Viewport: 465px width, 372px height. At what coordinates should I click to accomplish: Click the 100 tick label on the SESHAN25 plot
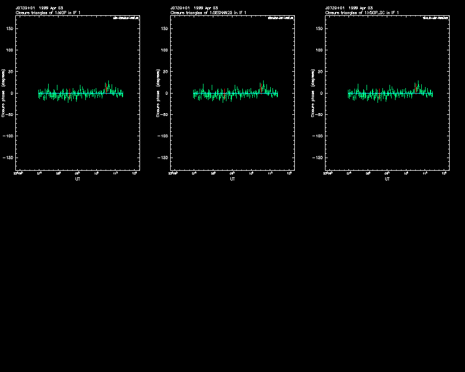[x=165, y=50]
